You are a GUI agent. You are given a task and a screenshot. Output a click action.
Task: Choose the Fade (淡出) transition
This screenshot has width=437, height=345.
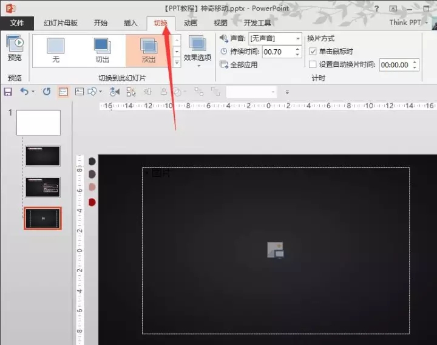click(x=148, y=50)
